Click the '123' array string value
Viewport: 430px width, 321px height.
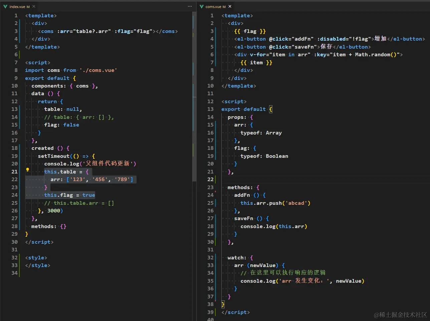(x=77, y=179)
